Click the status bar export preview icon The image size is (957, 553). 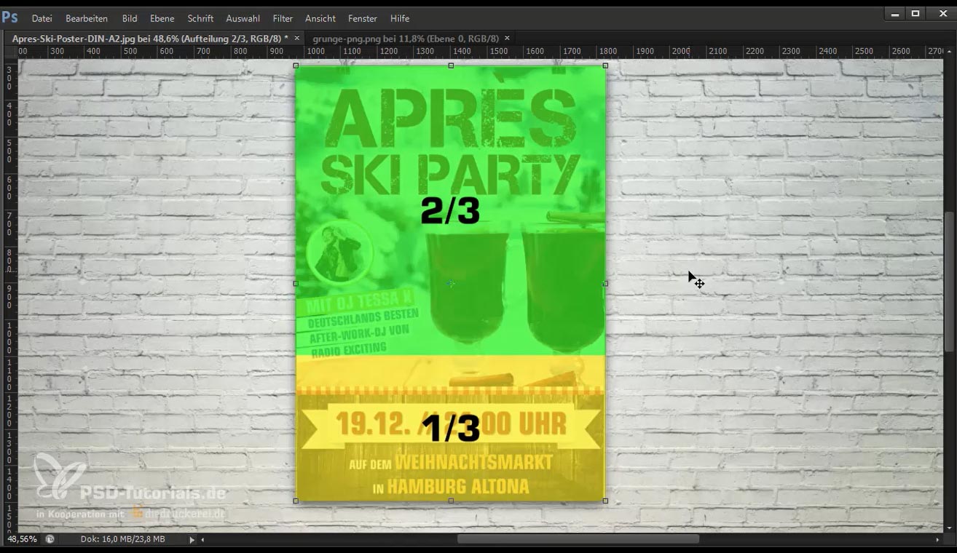(x=50, y=539)
